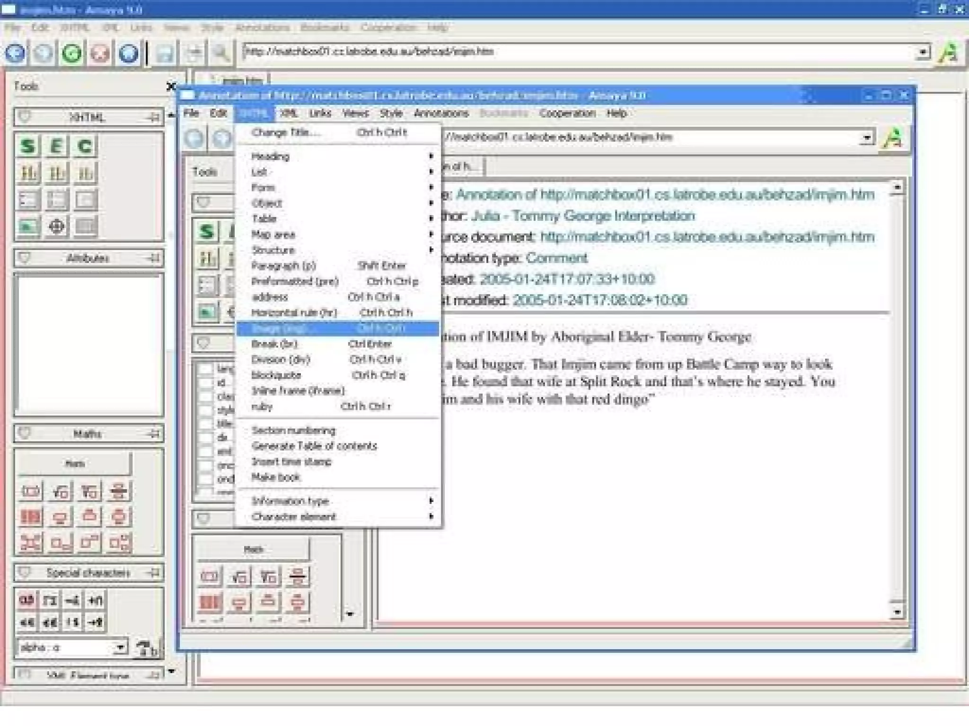Toggle the lang attribute checkbox

tap(206, 369)
